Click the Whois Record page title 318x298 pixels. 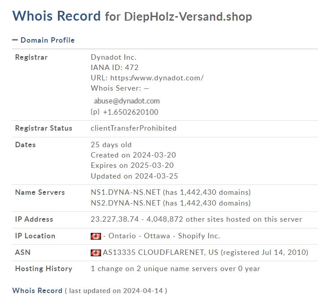click(57, 16)
